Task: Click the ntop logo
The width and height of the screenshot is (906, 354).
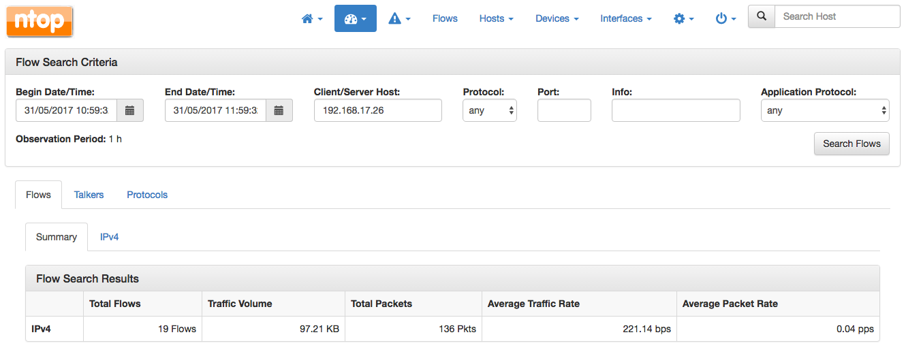Action: point(40,20)
